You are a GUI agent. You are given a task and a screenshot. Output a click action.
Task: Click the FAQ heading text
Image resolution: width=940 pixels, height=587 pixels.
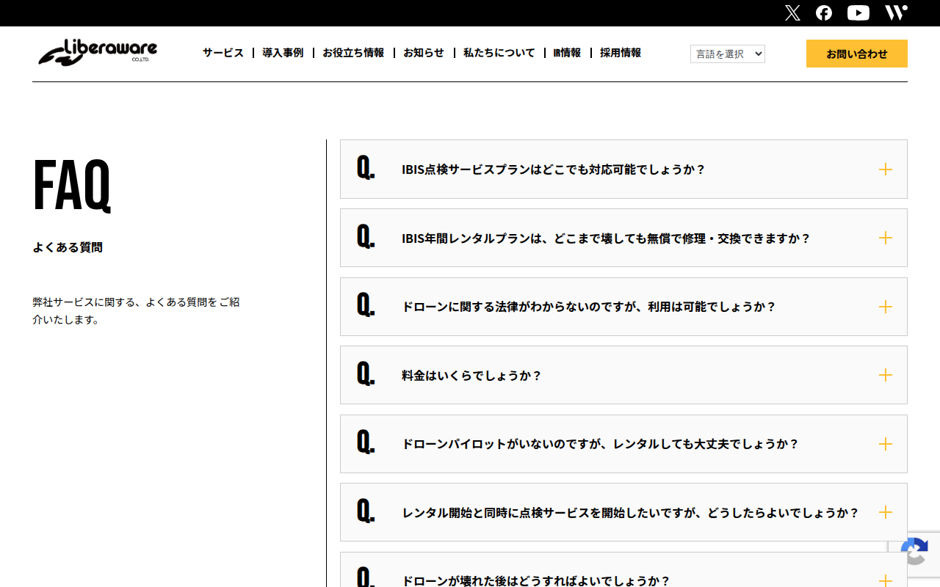click(x=72, y=185)
